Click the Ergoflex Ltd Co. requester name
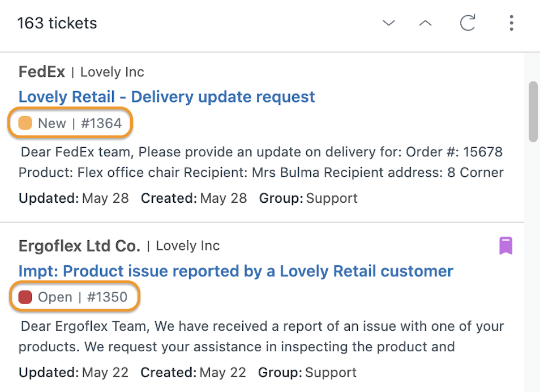Image resolution: width=540 pixels, height=392 pixels. point(80,246)
